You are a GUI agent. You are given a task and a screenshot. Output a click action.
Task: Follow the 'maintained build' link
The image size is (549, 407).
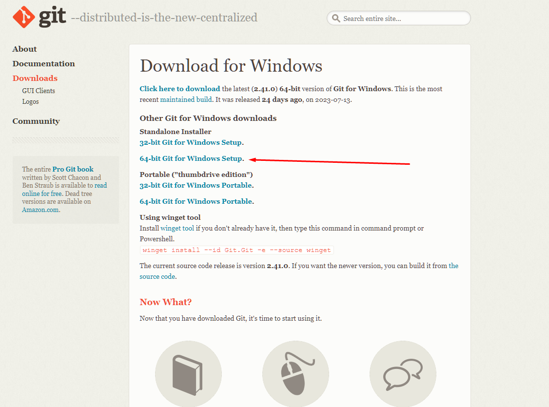(x=186, y=100)
